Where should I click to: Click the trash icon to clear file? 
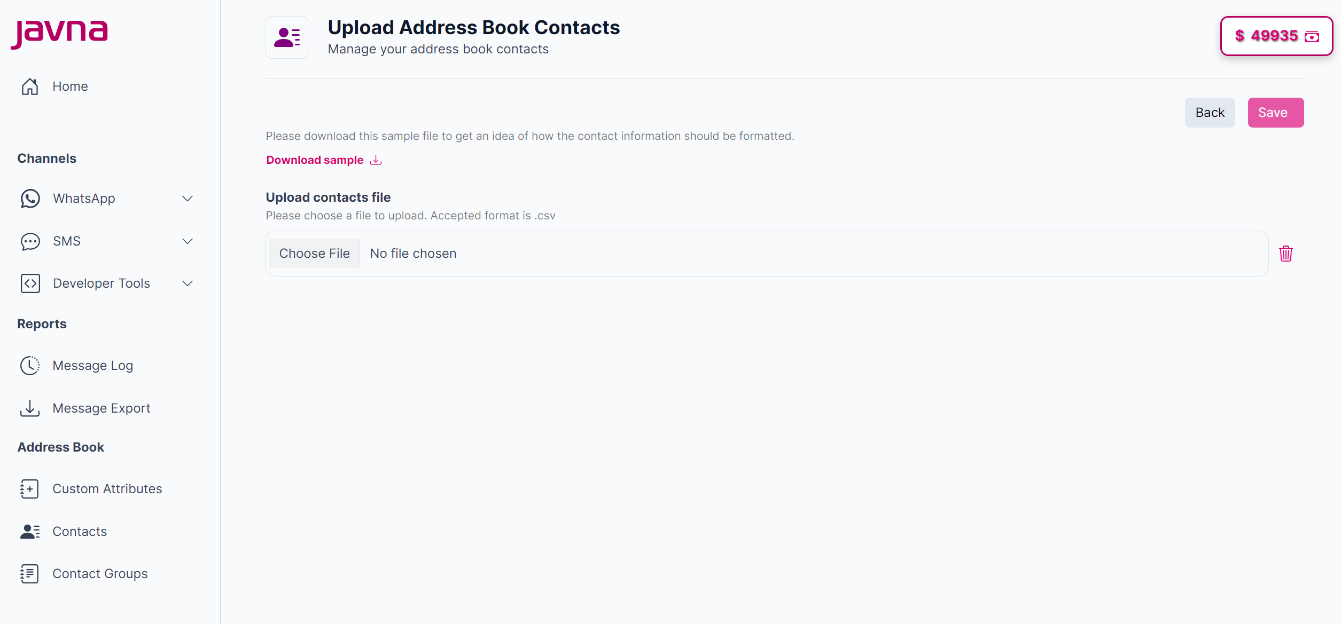pyautogui.click(x=1286, y=253)
